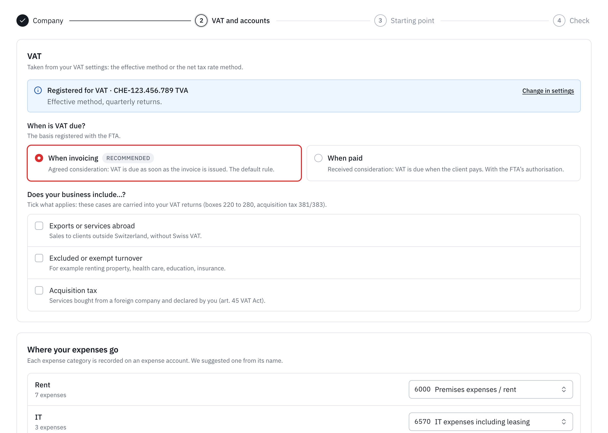Image resolution: width=608 pixels, height=433 pixels.
Task: Select the When paid radio option
Action: coord(318,158)
